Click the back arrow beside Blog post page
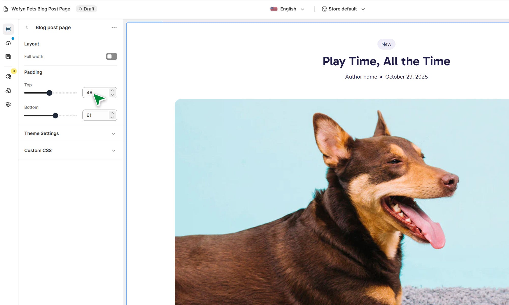This screenshot has height=305, width=509. (27, 27)
